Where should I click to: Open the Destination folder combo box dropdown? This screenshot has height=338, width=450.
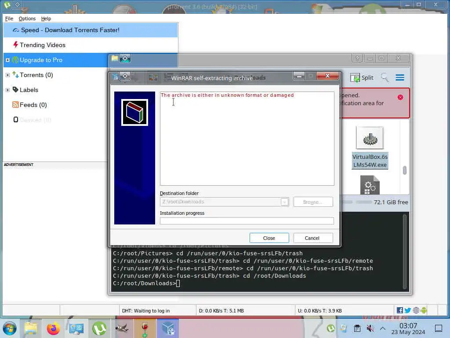[x=284, y=202]
